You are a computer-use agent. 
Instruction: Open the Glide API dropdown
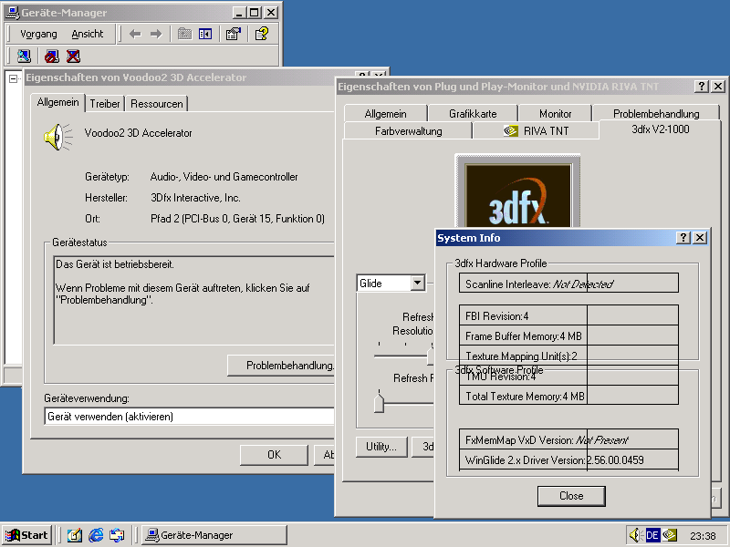point(418,284)
